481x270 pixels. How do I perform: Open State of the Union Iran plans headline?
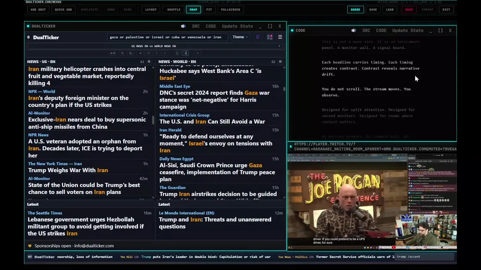(x=84, y=189)
